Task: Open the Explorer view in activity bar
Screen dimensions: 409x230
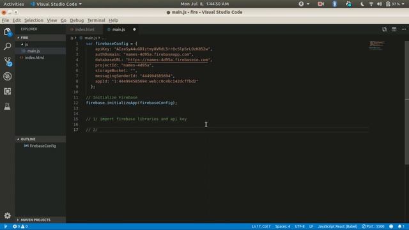Action: (7, 32)
